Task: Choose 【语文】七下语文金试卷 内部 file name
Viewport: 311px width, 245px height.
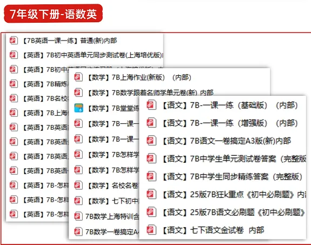Action: pyautogui.click(x=213, y=230)
